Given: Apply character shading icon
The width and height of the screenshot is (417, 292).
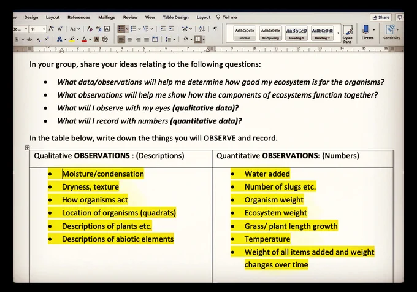Looking at the screenshot, I should tap(96, 39).
